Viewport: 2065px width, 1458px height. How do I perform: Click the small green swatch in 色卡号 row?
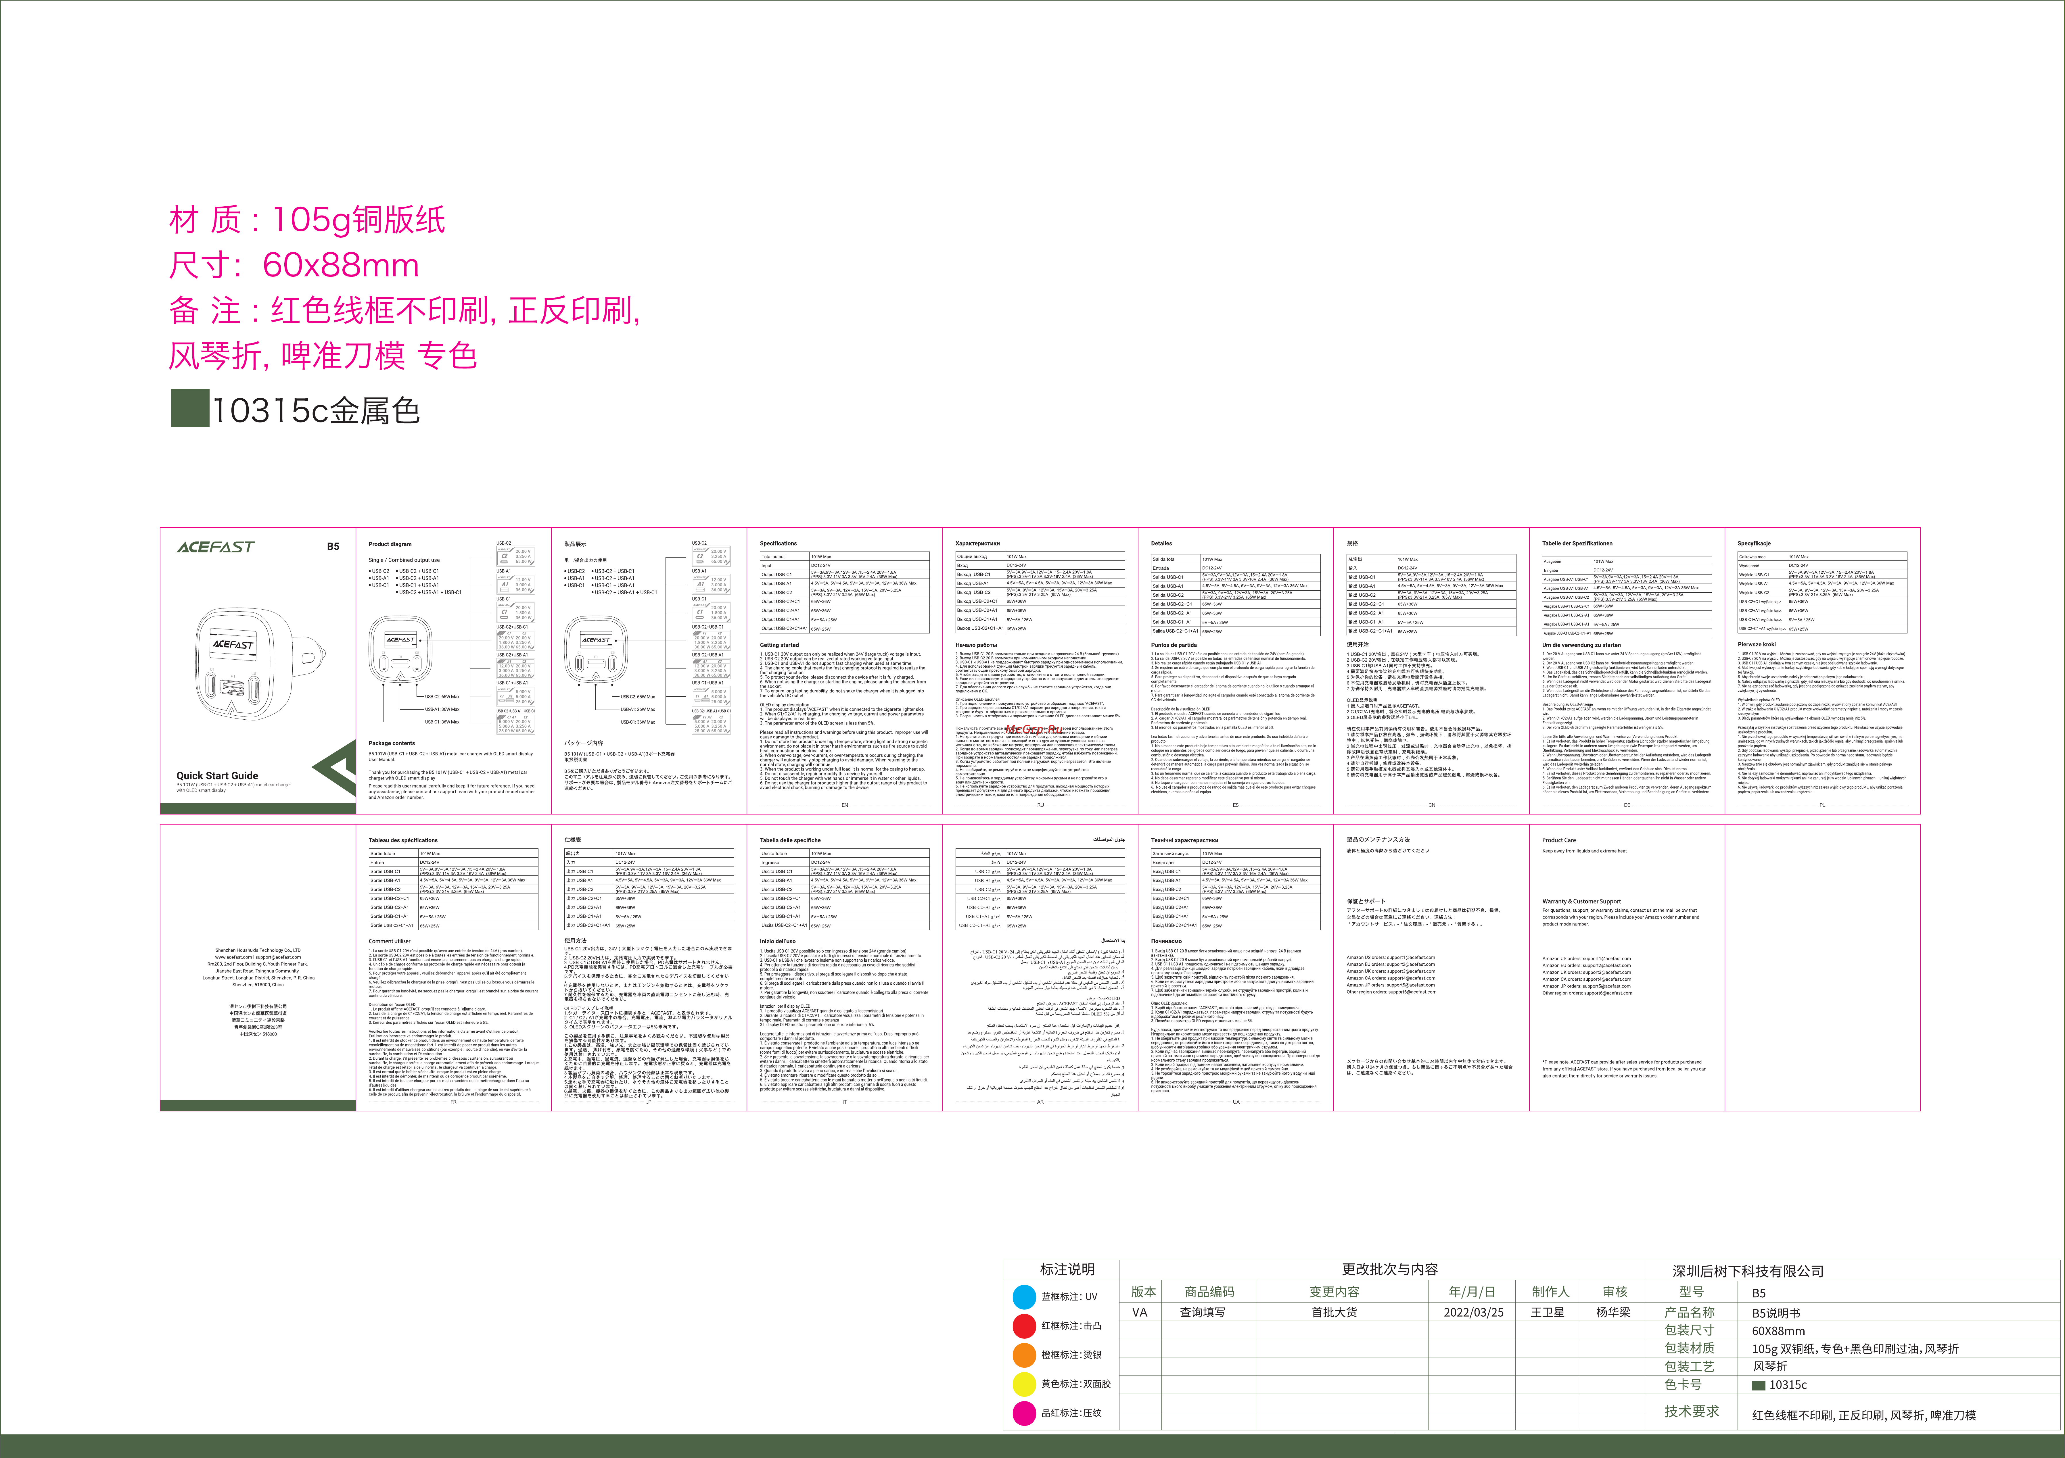(x=1758, y=1385)
